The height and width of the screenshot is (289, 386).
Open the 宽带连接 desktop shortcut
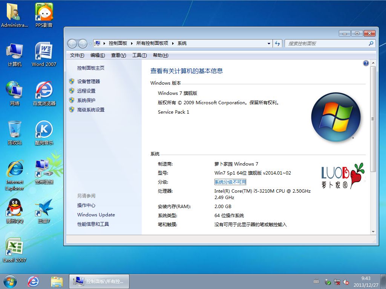[44, 172]
